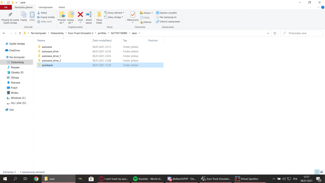This screenshot has width=325, height=183.
Task: Expand the address bar history dropdown
Action: (268, 33)
